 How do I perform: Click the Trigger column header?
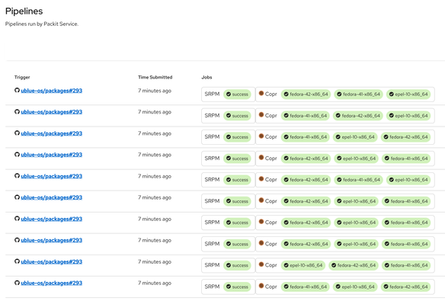click(x=22, y=77)
